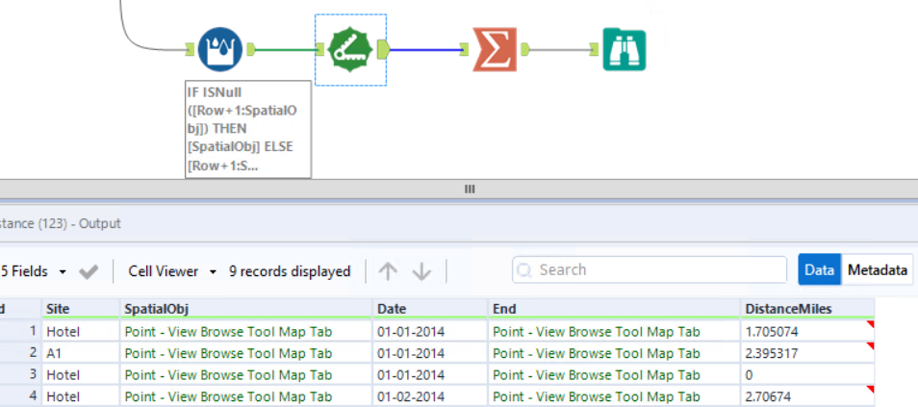The image size is (918, 407).
Task: Click the SpatialObj column header
Action: [x=246, y=309]
